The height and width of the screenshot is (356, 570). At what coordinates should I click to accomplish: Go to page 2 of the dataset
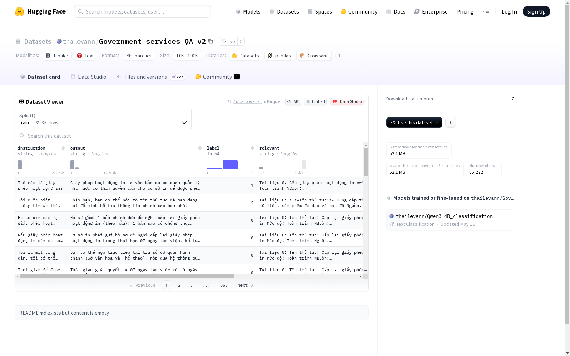click(x=179, y=285)
